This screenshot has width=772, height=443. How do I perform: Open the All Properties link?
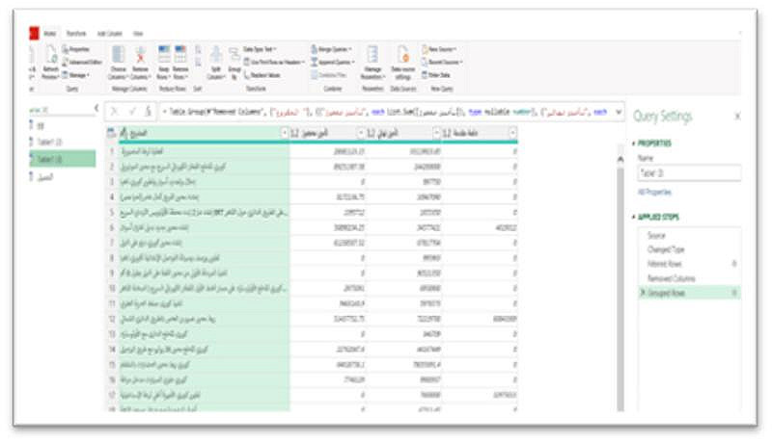pos(654,192)
